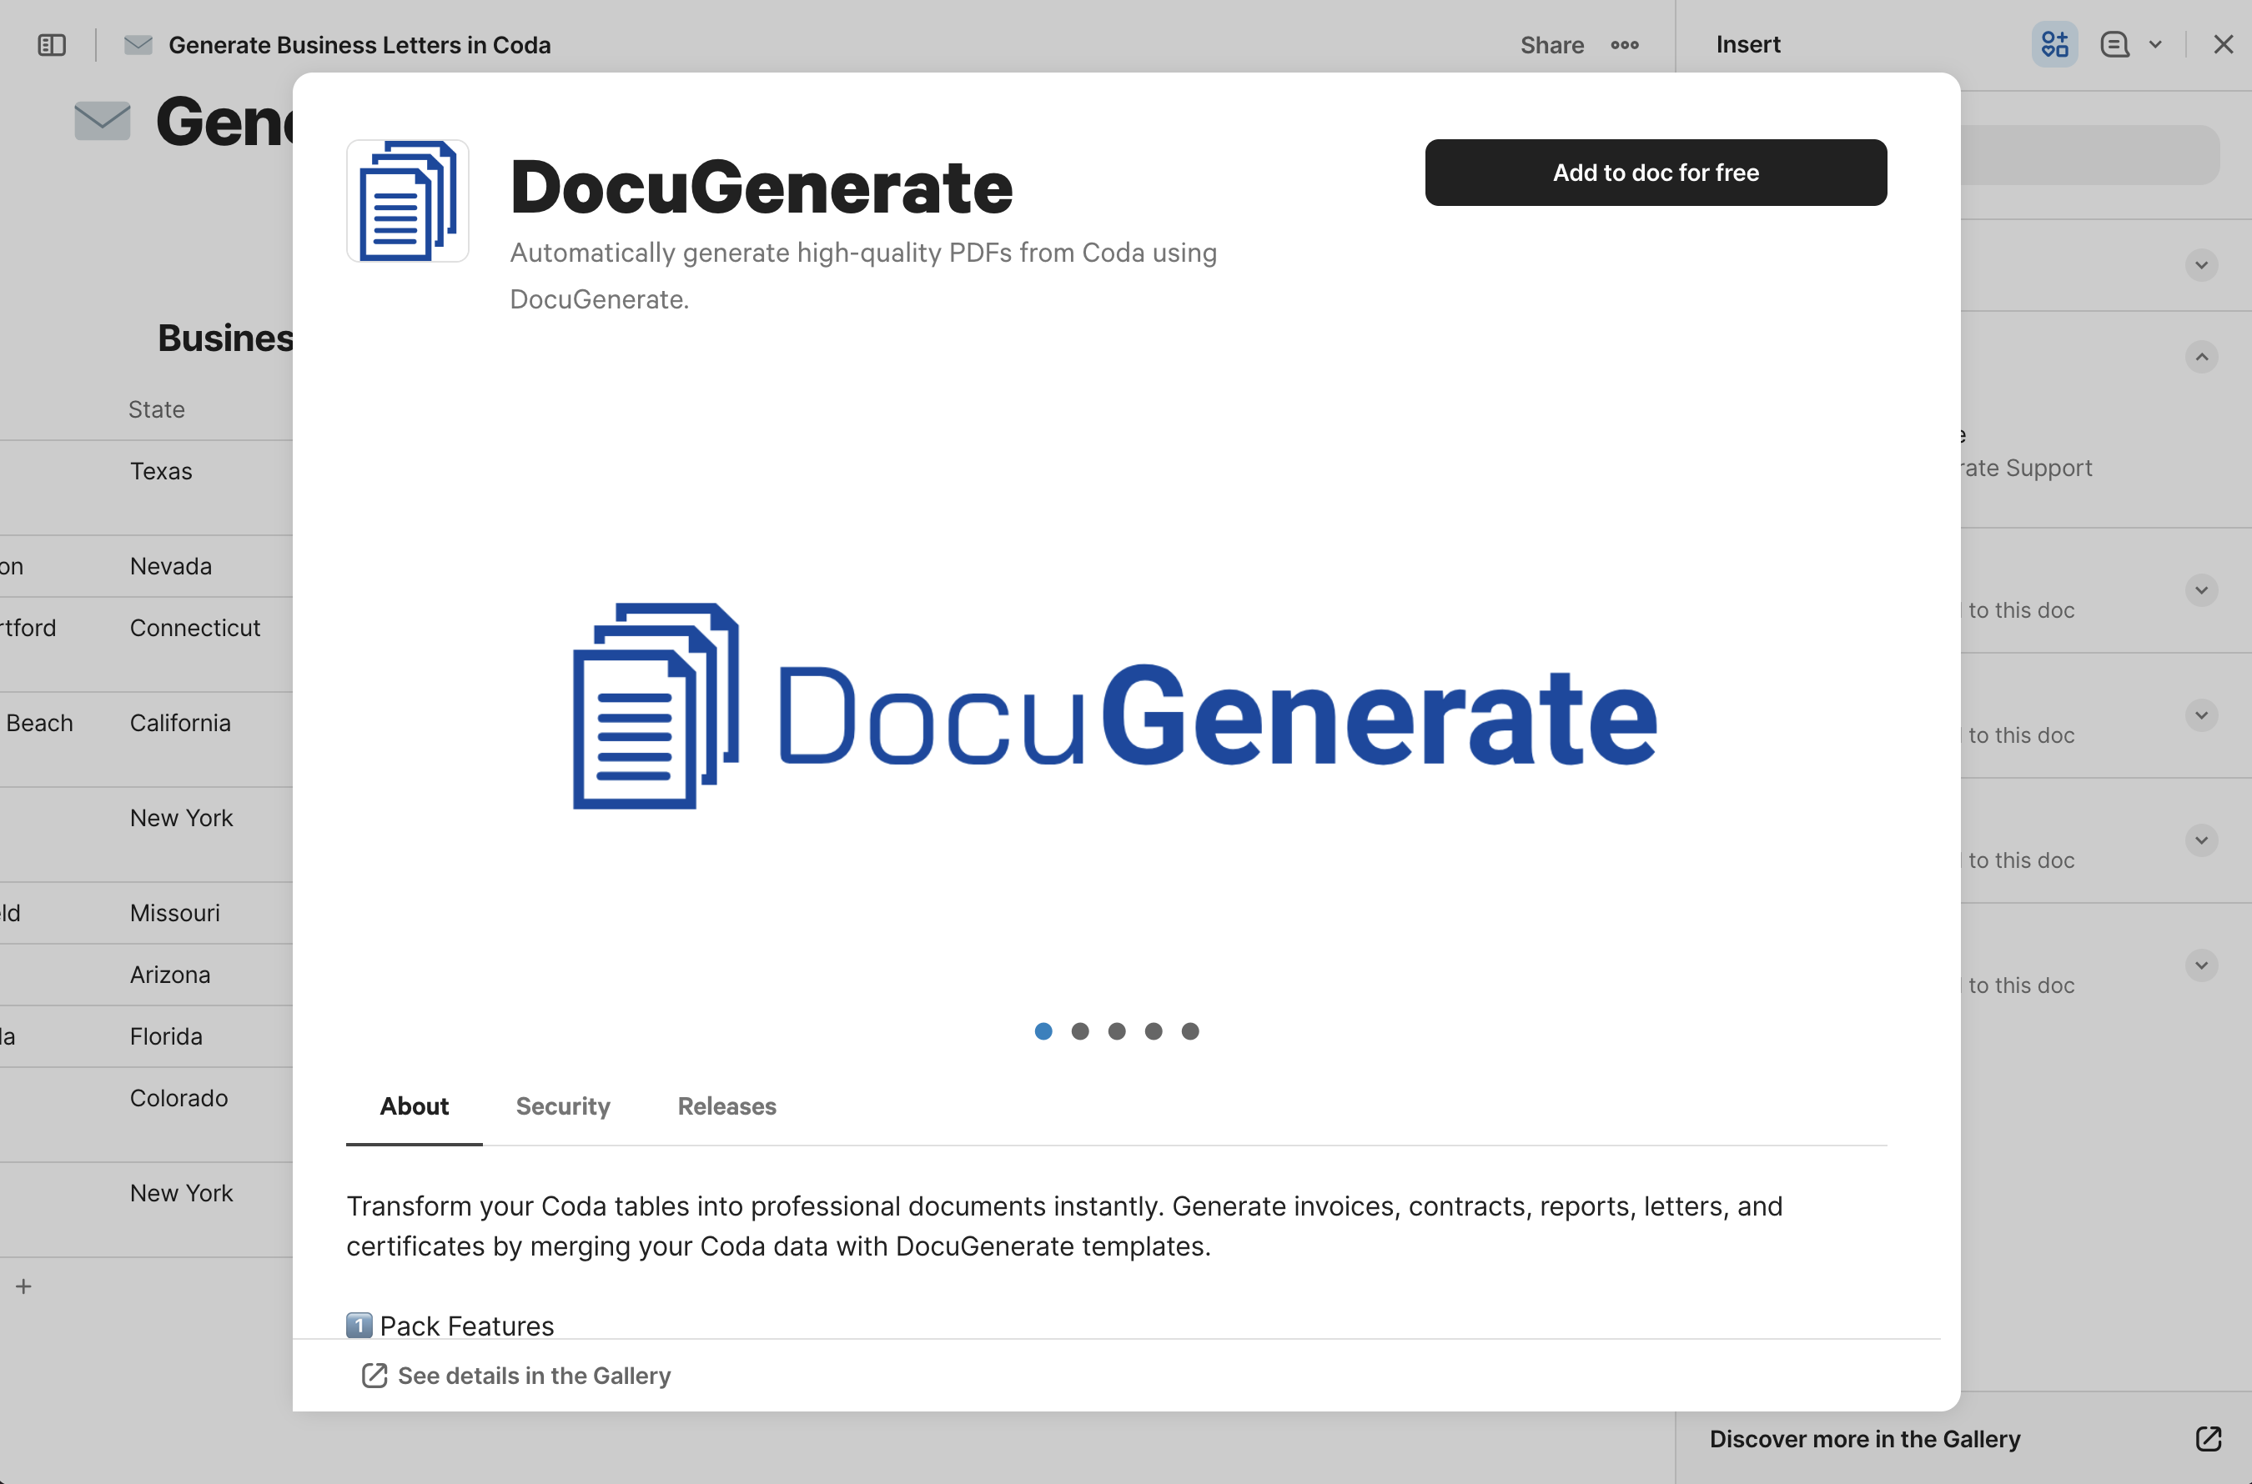Click the Insert menu item
The height and width of the screenshot is (1484, 2252).
pyautogui.click(x=1747, y=44)
